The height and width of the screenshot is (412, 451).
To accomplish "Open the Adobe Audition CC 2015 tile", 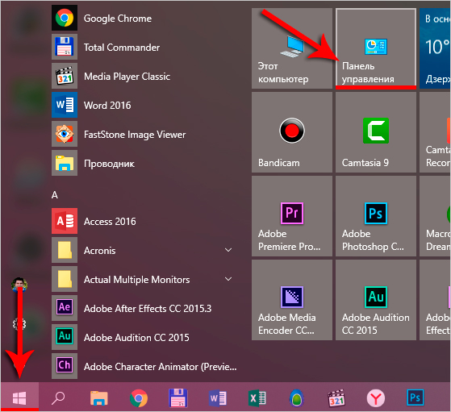I will (376, 300).
